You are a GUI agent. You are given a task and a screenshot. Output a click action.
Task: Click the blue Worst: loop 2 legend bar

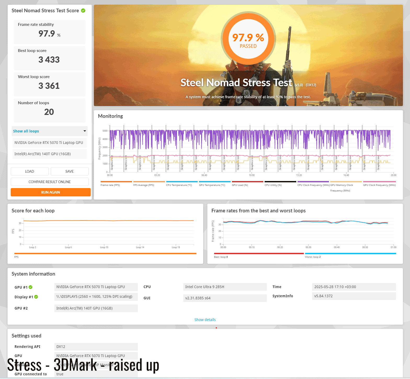(x=350, y=253)
